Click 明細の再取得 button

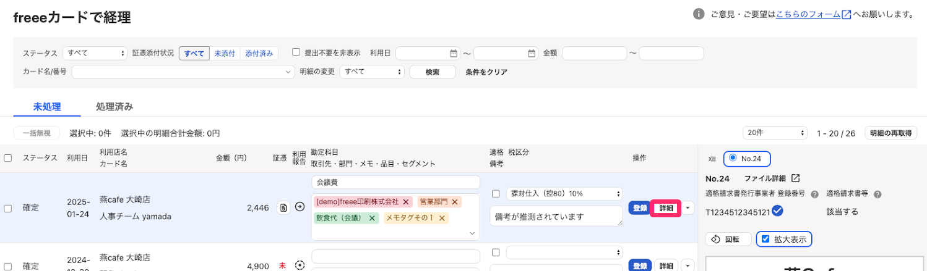click(891, 133)
